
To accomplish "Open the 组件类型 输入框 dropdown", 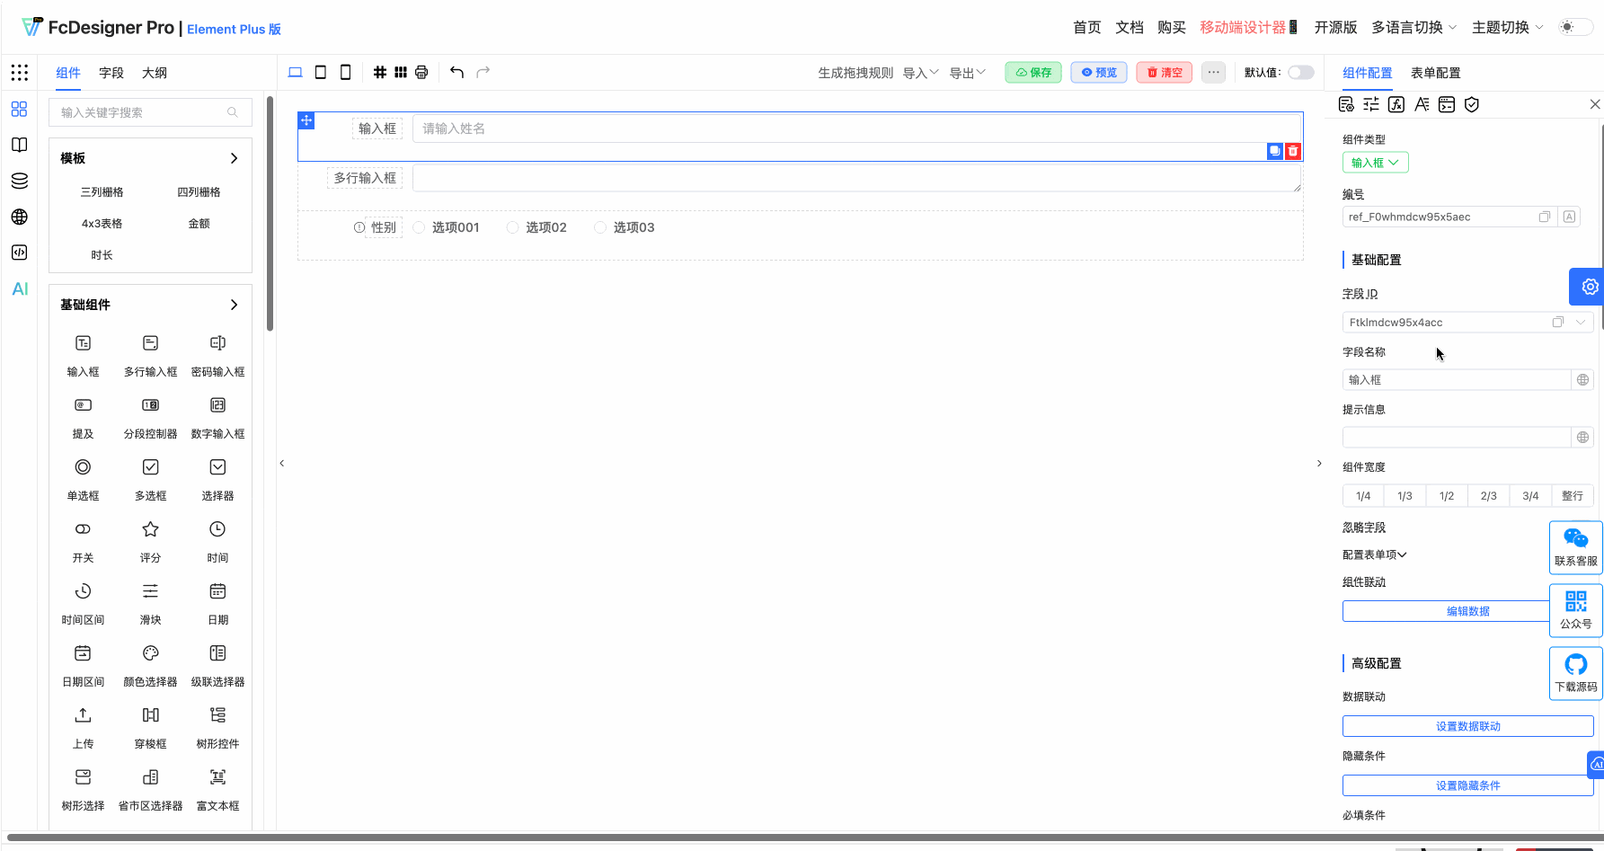I will click(1375, 162).
